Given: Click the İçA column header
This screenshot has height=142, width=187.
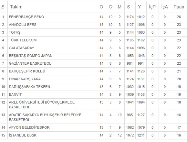Looking at the screenshot, I should pyautogui.click(x=165, y=7).
